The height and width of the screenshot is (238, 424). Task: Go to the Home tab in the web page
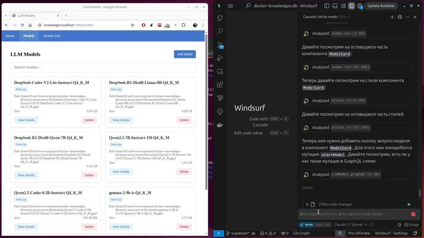pos(10,36)
